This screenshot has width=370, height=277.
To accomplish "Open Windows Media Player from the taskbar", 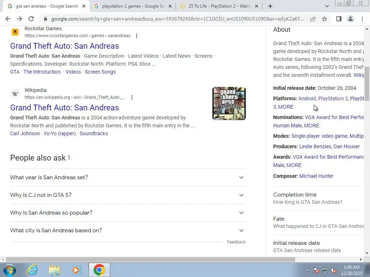I will coord(76,270).
